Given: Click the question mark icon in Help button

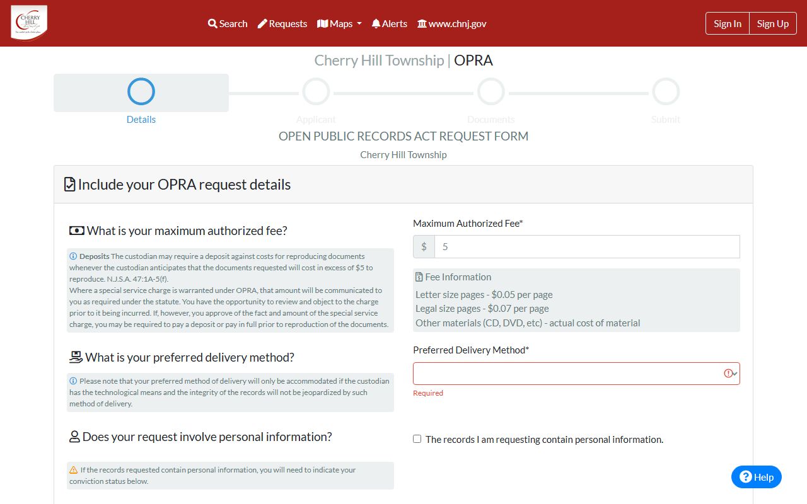Looking at the screenshot, I should click(746, 477).
